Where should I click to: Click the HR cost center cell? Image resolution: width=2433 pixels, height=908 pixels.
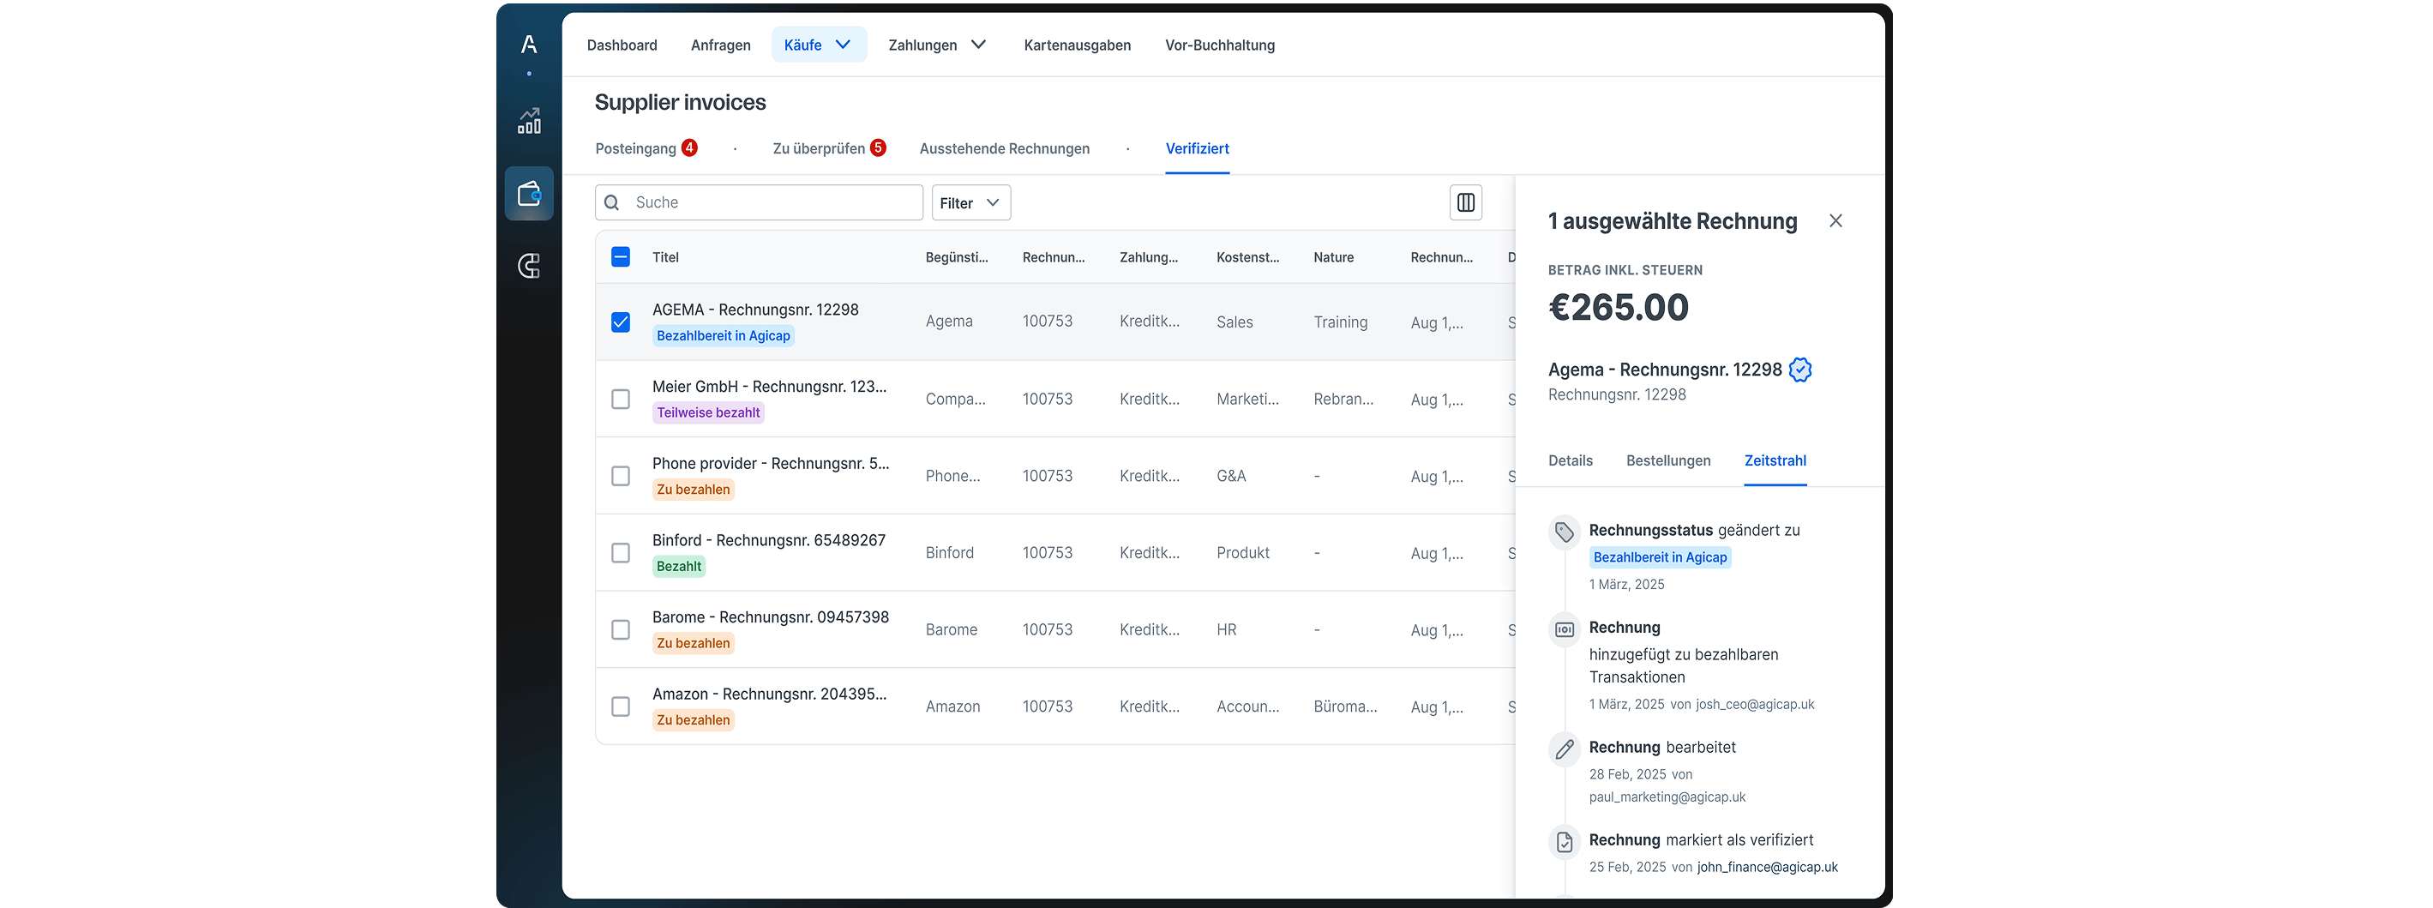click(x=1226, y=629)
